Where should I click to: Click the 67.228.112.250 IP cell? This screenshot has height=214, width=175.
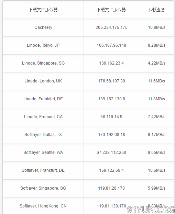point(111,153)
